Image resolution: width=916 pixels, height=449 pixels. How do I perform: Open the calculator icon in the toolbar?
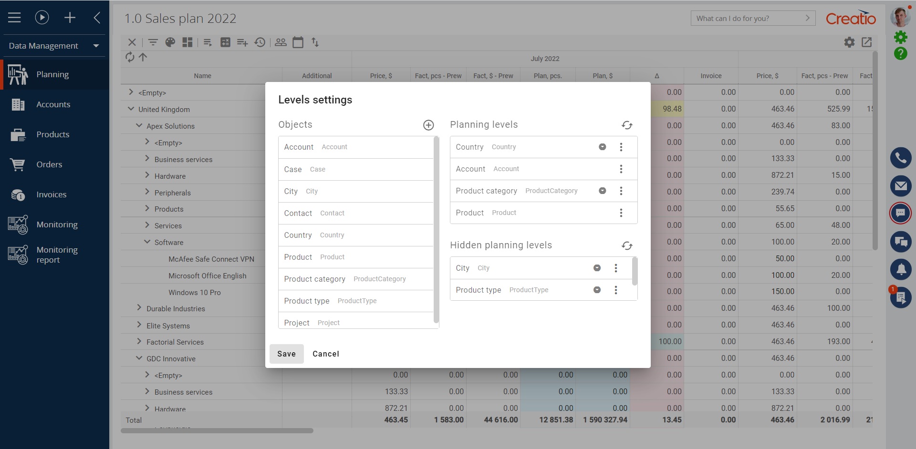tap(225, 42)
